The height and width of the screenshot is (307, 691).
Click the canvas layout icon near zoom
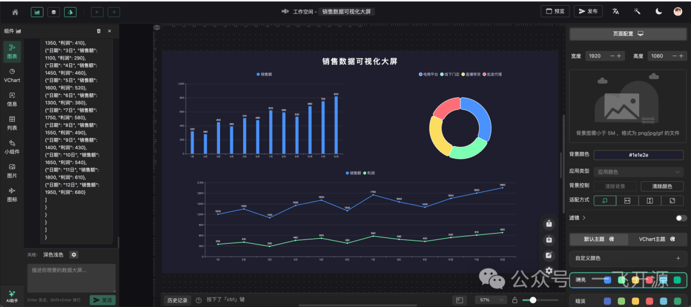click(459, 300)
